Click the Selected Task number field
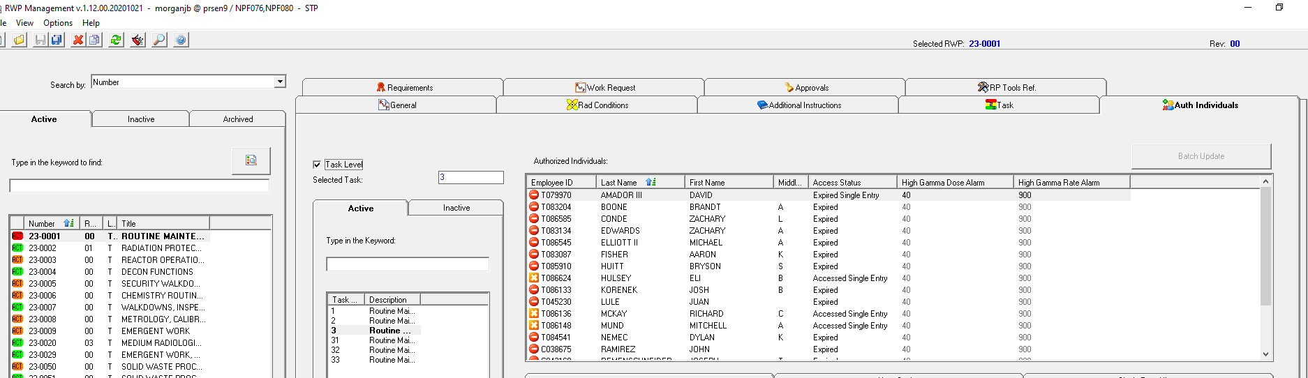 click(470, 177)
